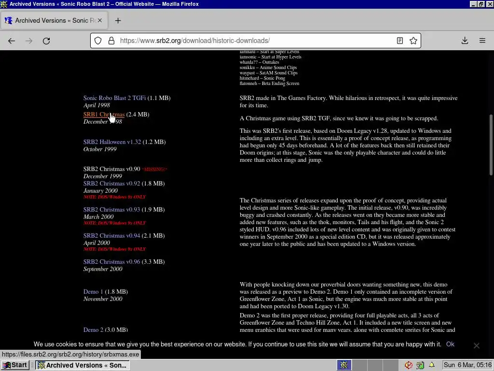Switch to the second workspace pager cell
The width and height of the screenshot is (494, 371).
click(359, 365)
